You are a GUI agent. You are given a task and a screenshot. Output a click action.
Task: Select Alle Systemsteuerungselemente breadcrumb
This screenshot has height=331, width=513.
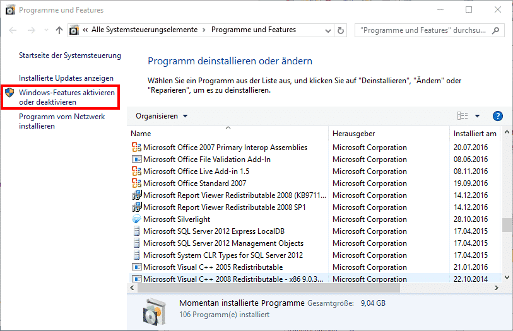tap(144, 30)
